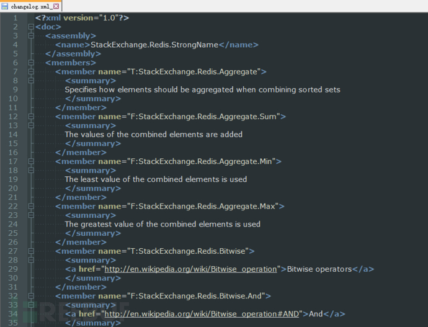
Task: Click the closing member tag on line 11
Action: point(81,107)
